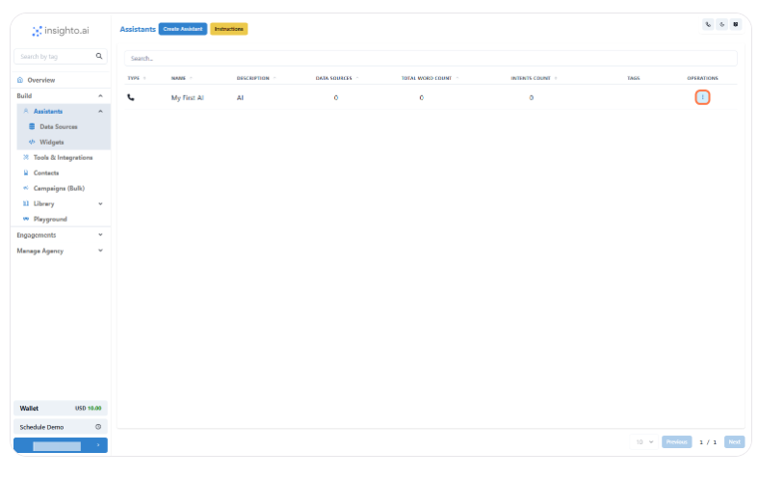Collapse the Build section chevron
Viewport: 758px width, 478px height.
click(100, 95)
